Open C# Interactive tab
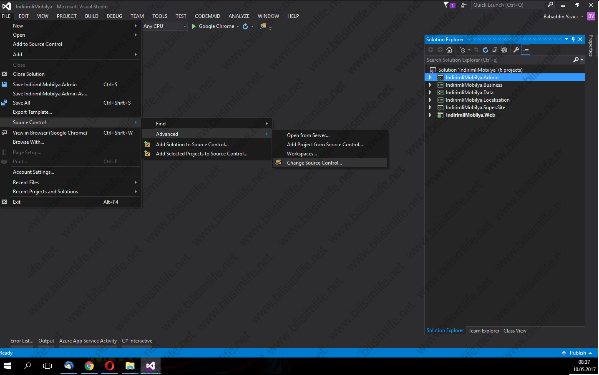Viewport: 599px width, 375px height. (137, 341)
